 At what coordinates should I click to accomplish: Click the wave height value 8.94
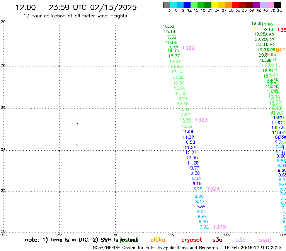coord(201,212)
